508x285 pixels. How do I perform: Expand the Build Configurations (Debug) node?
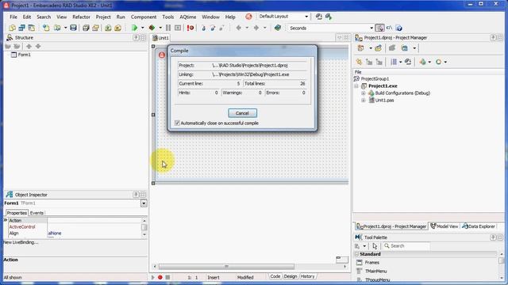point(364,93)
